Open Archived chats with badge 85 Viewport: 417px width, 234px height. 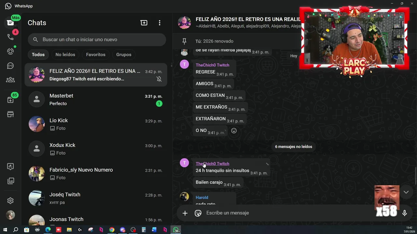[x=10, y=100]
